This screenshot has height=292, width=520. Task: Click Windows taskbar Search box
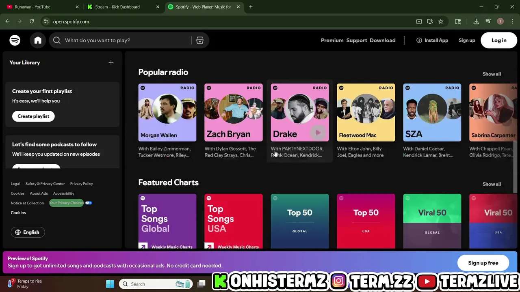pyautogui.click(x=156, y=284)
